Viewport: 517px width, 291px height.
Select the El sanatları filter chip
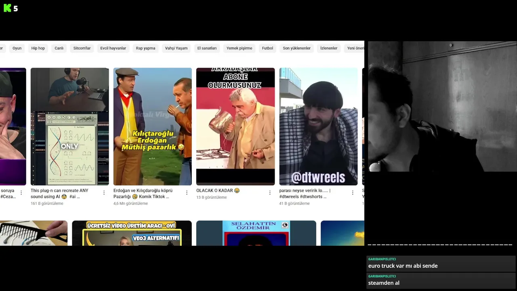tap(207, 48)
